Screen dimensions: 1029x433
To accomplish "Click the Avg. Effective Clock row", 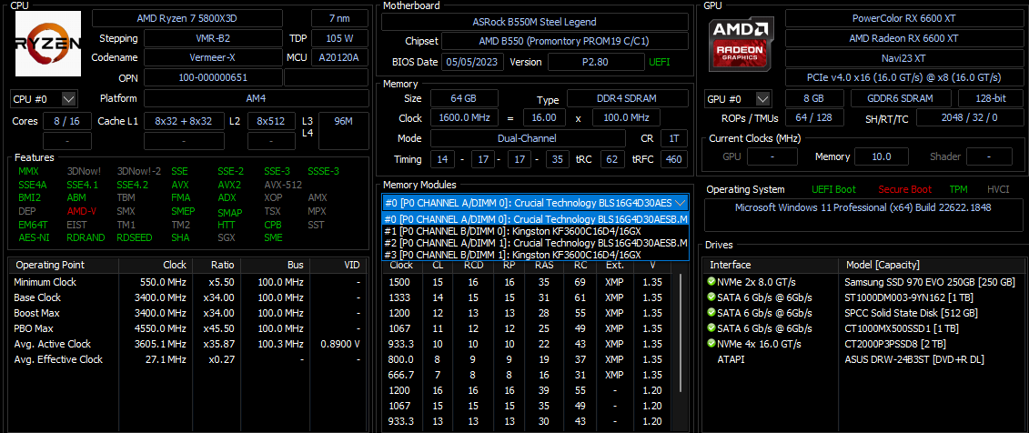I will pos(187,359).
